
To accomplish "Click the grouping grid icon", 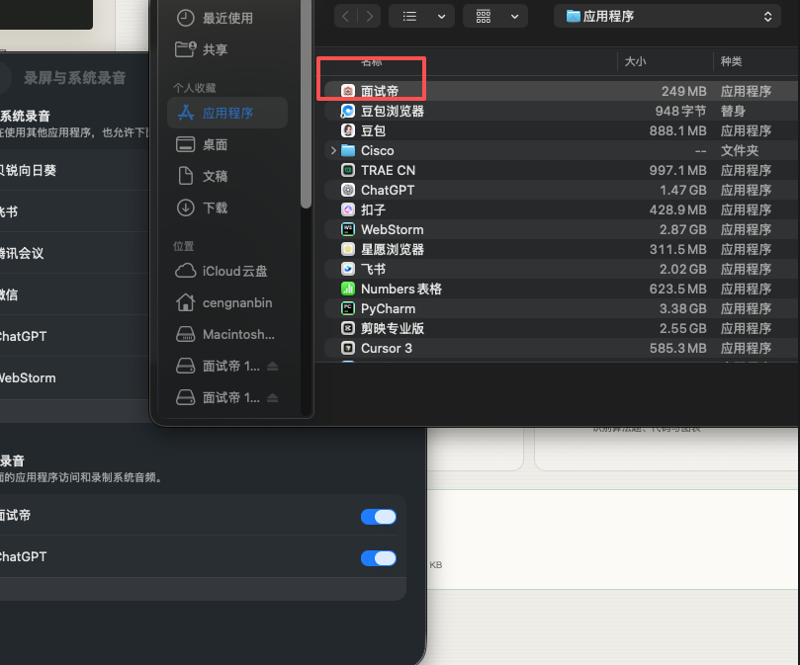I will 484,17.
